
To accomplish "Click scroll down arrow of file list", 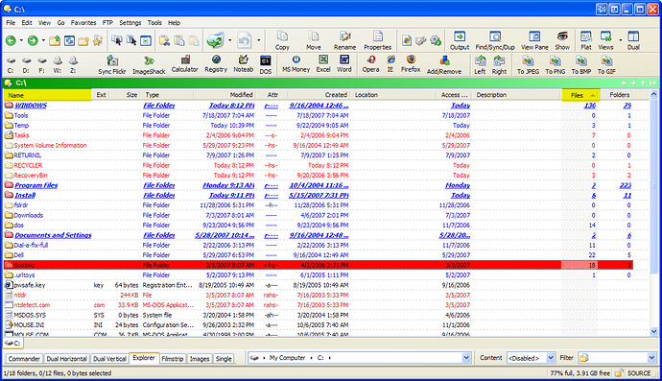I will (x=653, y=332).
